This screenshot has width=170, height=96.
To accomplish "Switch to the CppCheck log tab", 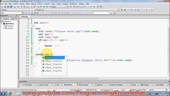I will [100, 85].
